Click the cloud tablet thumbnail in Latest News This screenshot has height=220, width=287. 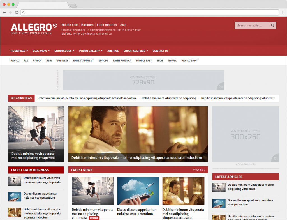[138, 191]
